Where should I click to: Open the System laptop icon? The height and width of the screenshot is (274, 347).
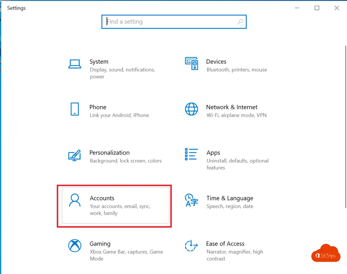click(x=75, y=64)
